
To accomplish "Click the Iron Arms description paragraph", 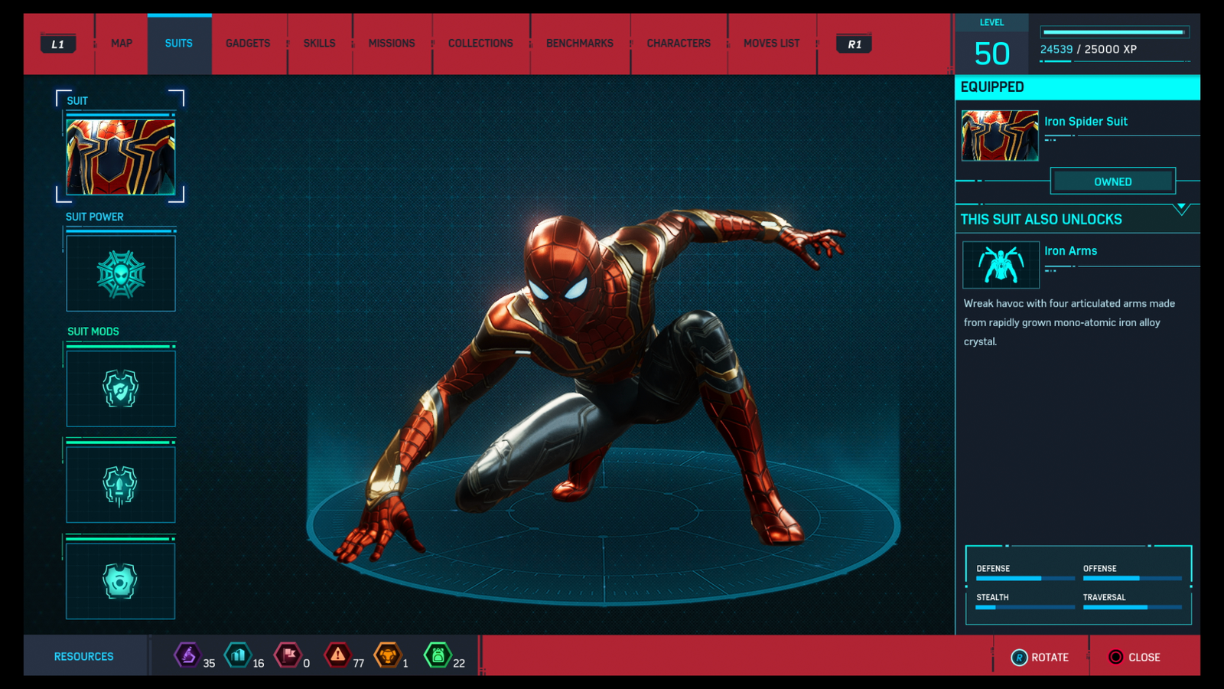I will (x=1069, y=322).
